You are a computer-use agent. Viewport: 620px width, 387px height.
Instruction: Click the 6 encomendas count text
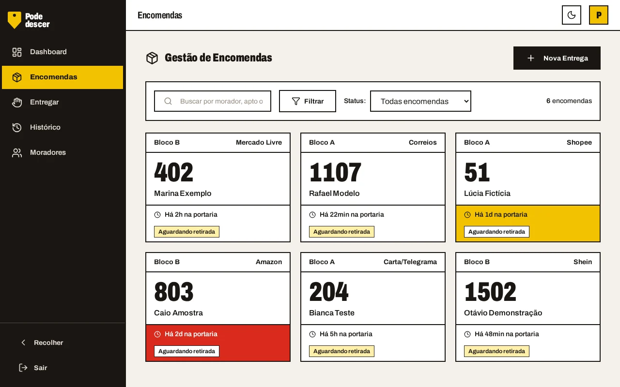pyautogui.click(x=569, y=101)
